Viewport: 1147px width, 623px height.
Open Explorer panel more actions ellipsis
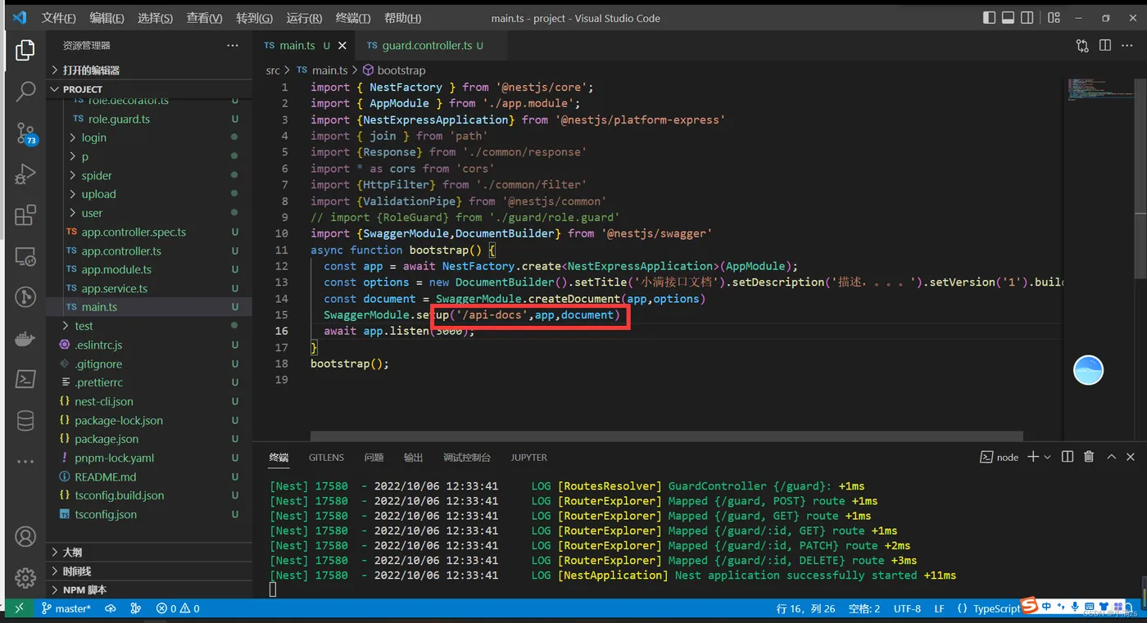pyautogui.click(x=233, y=46)
